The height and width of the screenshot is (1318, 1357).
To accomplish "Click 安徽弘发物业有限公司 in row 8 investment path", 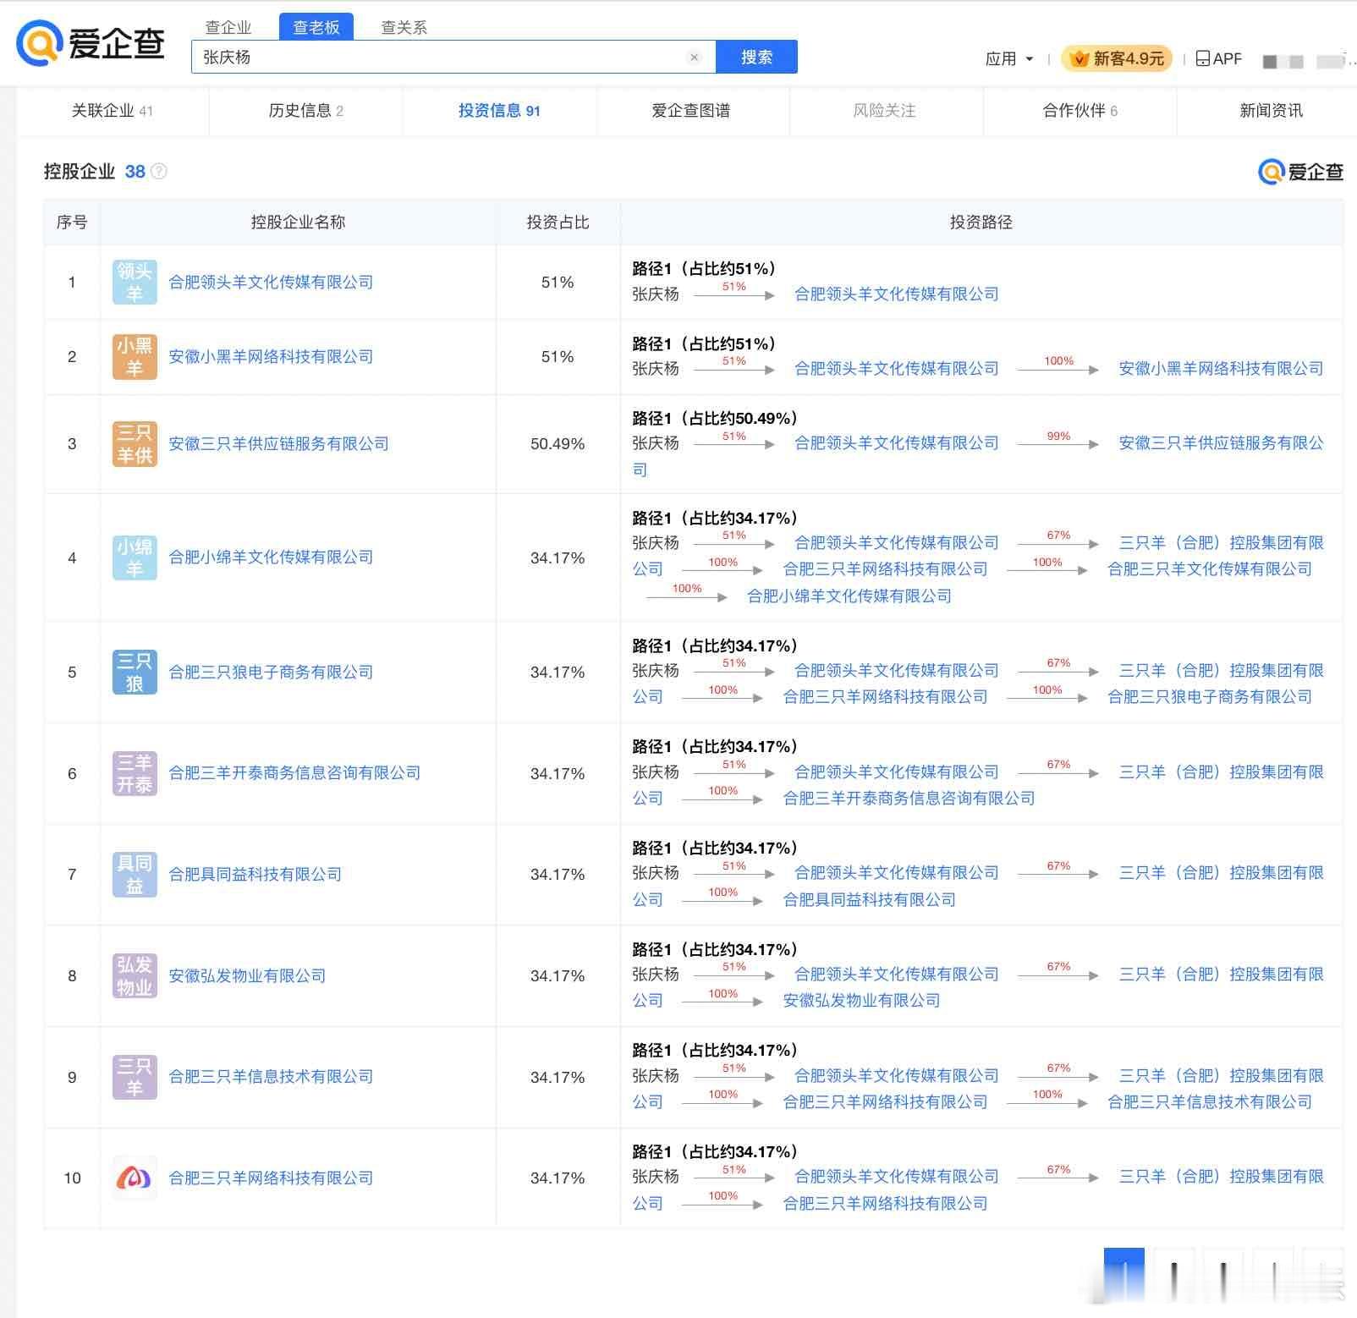I will tap(862, 1001).
